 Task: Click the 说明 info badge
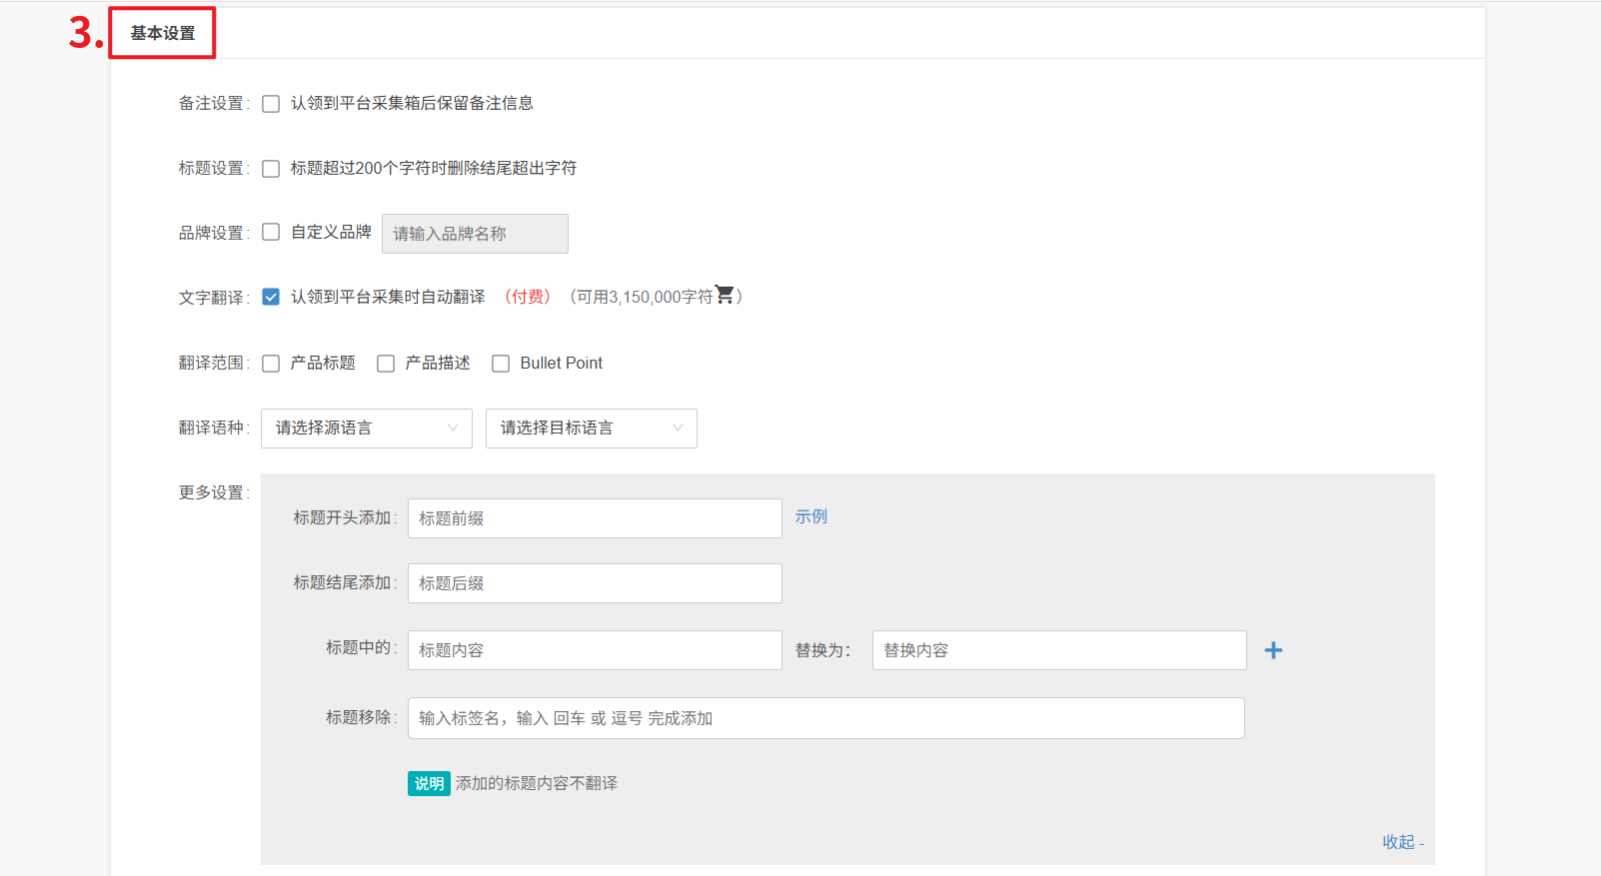point(429,784)
